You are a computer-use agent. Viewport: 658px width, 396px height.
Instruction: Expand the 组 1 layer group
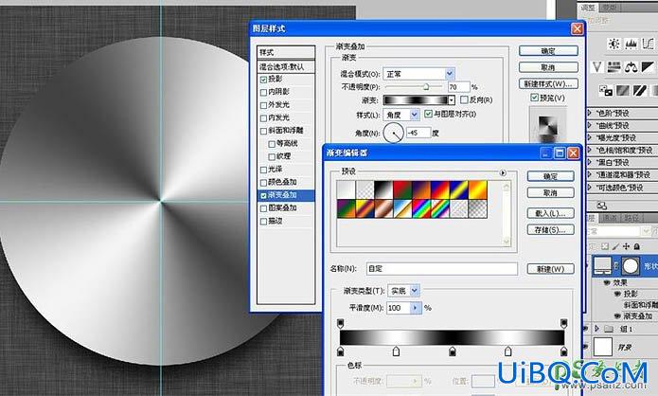coord(597,329)
